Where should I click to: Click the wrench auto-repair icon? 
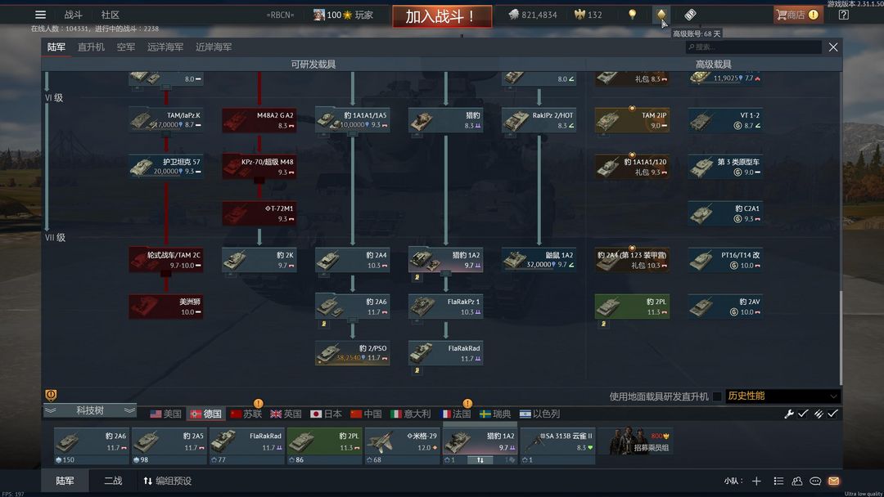pyautogui.click(x=789, y=414)
